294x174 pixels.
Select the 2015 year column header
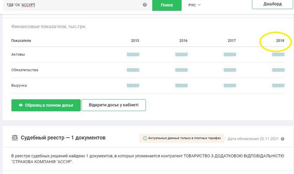click(135, 41)
